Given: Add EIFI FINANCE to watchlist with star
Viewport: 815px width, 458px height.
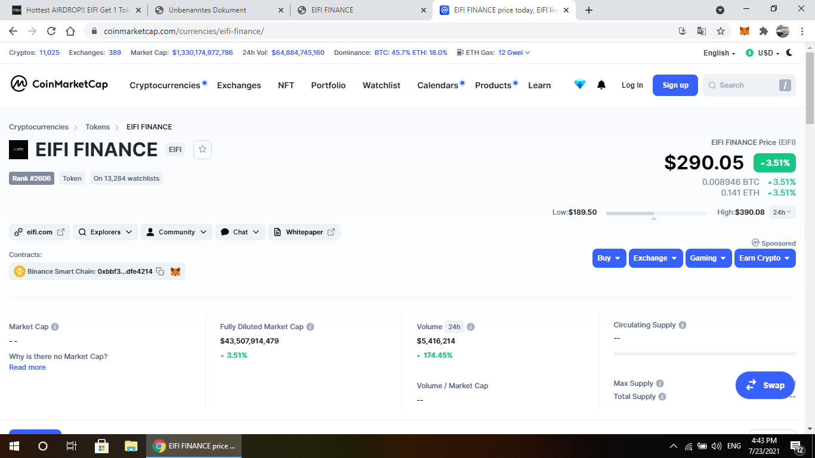Looking at the screenshot, I should [x=202, y=149].
